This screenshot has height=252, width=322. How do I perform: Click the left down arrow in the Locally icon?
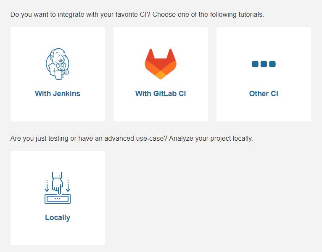[47, 186]
